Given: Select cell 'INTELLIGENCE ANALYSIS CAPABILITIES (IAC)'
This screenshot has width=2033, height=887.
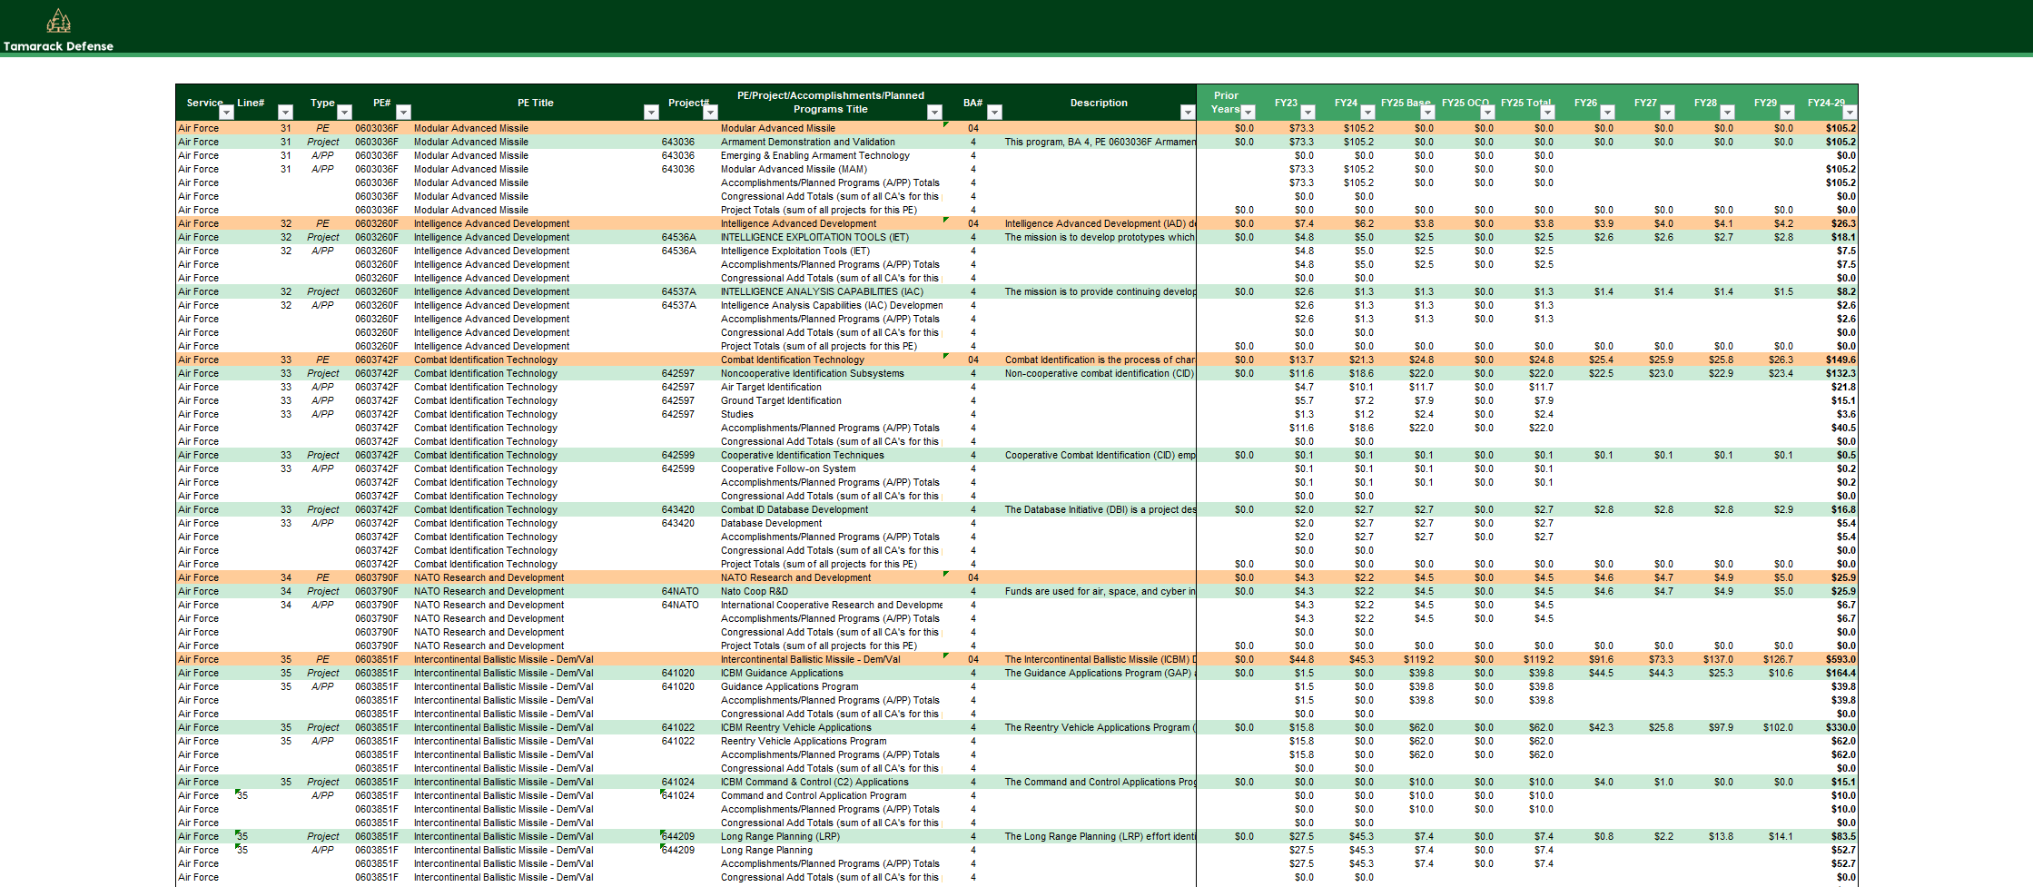Looking at the screenshot, I should [831, 291].
